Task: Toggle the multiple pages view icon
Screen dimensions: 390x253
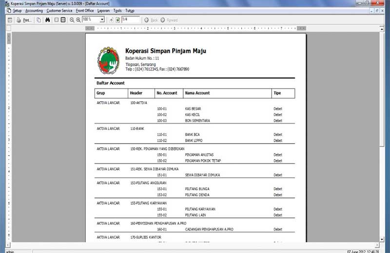Action: pyautogui.click(x=63, y=20)
